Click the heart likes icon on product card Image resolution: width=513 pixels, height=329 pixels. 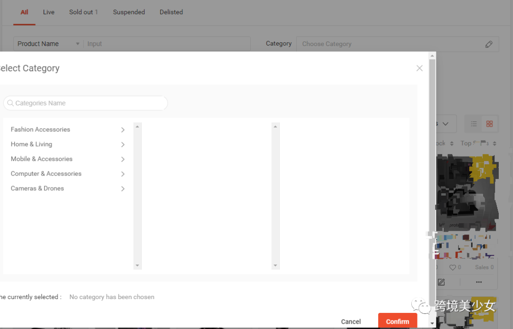453,267
